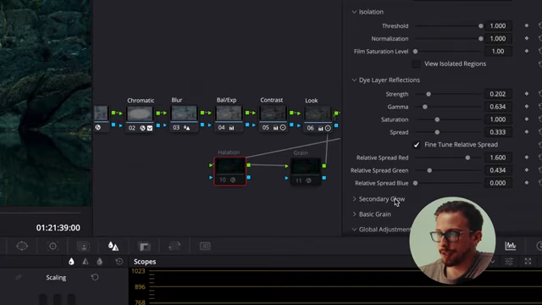Image resolution: width=542 pixels, height=305 pixels.
Task: Toggle keyframe diamond for Gamma
Action: click(527, 107)
